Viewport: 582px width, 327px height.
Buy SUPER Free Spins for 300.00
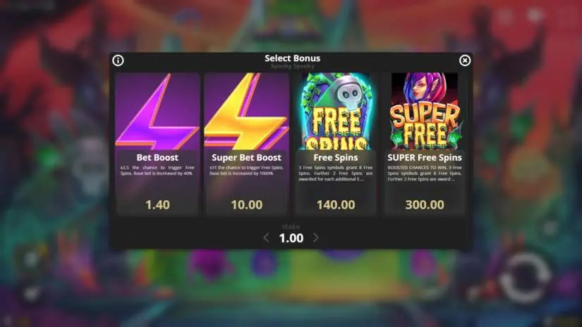click(425, 204)
